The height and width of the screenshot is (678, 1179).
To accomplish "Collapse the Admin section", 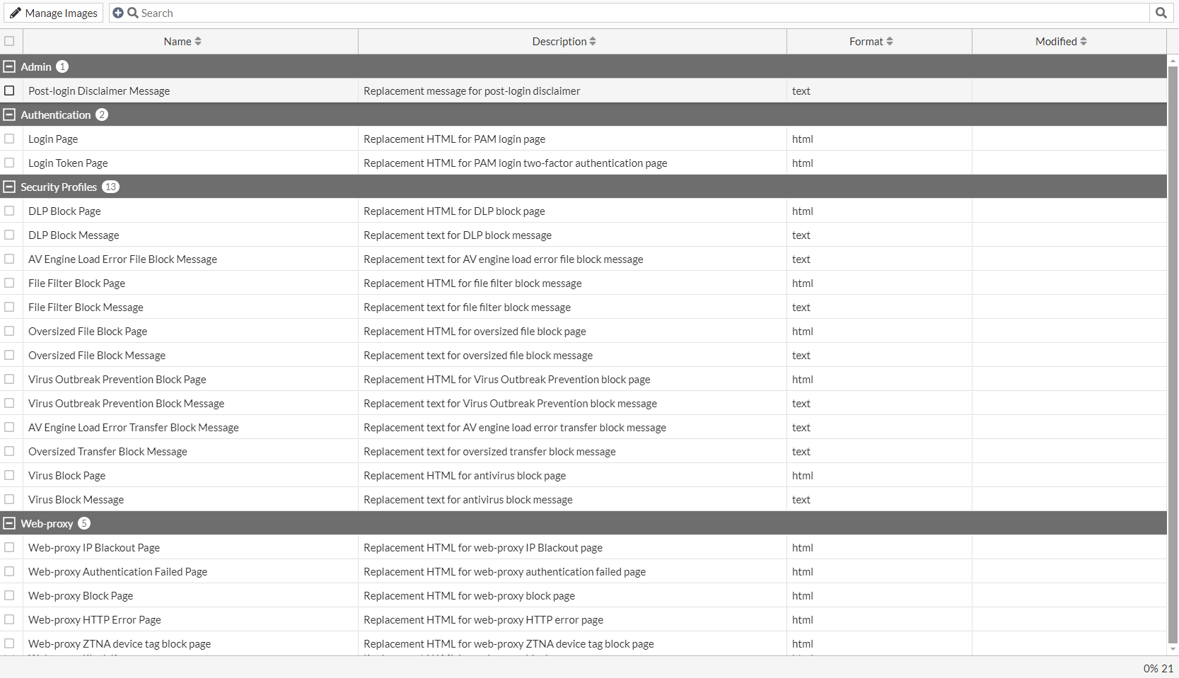I will point(9,66).
